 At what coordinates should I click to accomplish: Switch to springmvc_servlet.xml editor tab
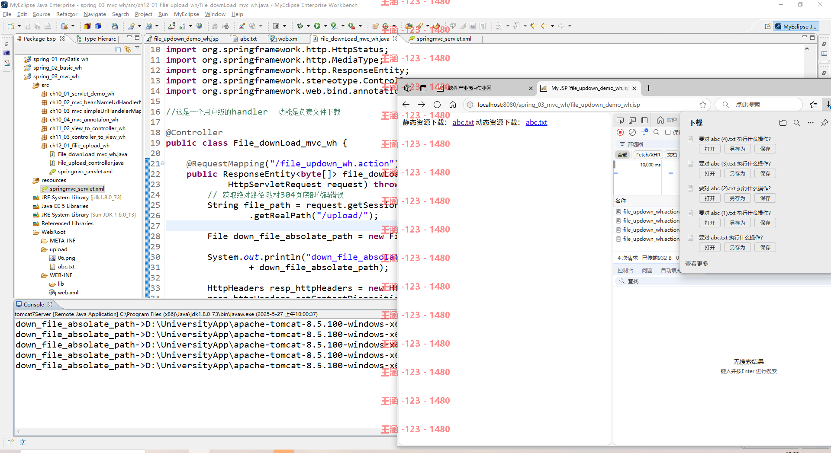click(x=444, y=38)
